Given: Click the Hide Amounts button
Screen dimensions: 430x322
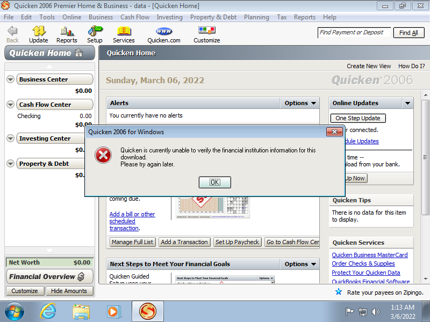Looking at the screenshot, I should pyautogui.click(x=69, y=291).
